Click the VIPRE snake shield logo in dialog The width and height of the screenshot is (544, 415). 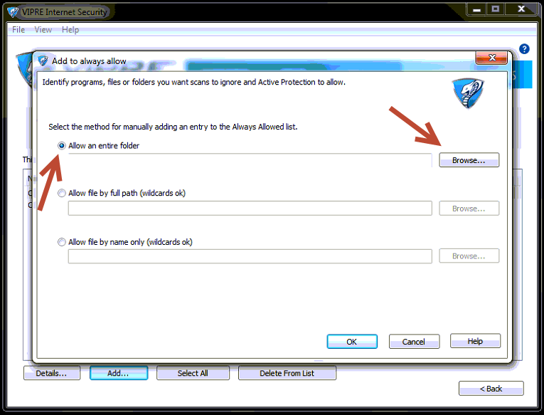[466, 93]
